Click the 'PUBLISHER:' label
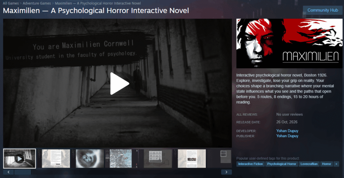This screenshot has height=178, width=344. (246, 136)
